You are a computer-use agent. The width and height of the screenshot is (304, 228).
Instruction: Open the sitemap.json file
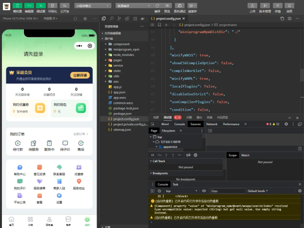[x=122, y=130]
